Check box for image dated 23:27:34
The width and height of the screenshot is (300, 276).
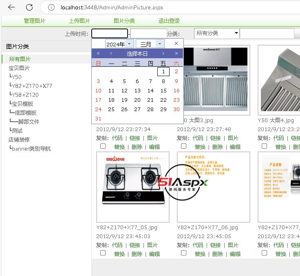pos(103,146)
